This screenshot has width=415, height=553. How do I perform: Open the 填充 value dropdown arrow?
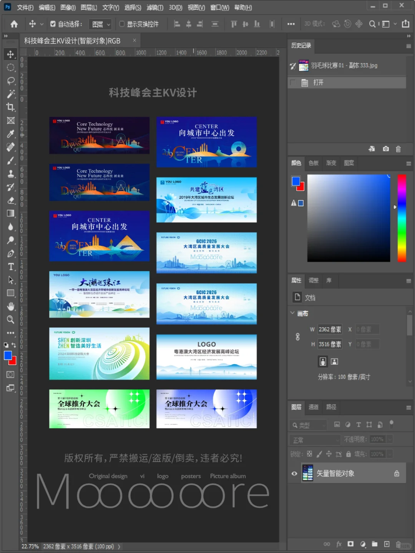pos(390,454)
